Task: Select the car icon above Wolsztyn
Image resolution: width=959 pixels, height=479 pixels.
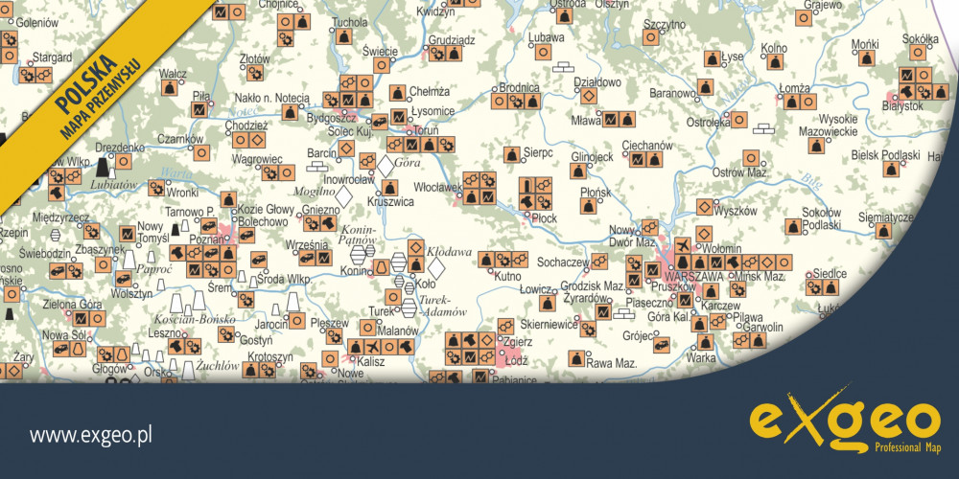Action: coord(124,279)
